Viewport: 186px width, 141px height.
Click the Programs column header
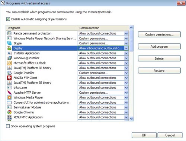pos(42,28)
